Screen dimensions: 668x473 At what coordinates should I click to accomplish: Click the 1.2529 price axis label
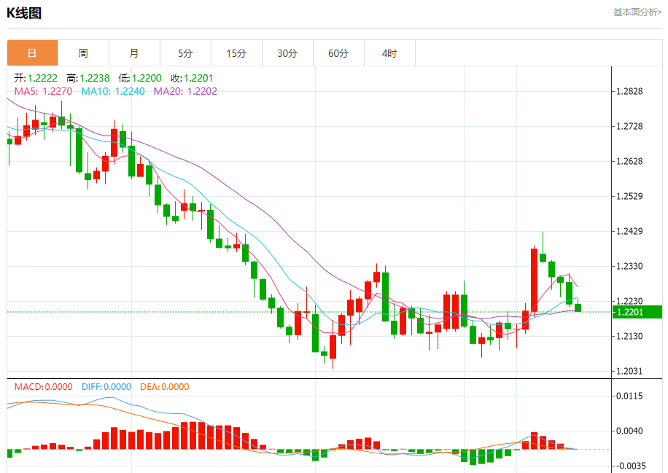pos(629,196)
